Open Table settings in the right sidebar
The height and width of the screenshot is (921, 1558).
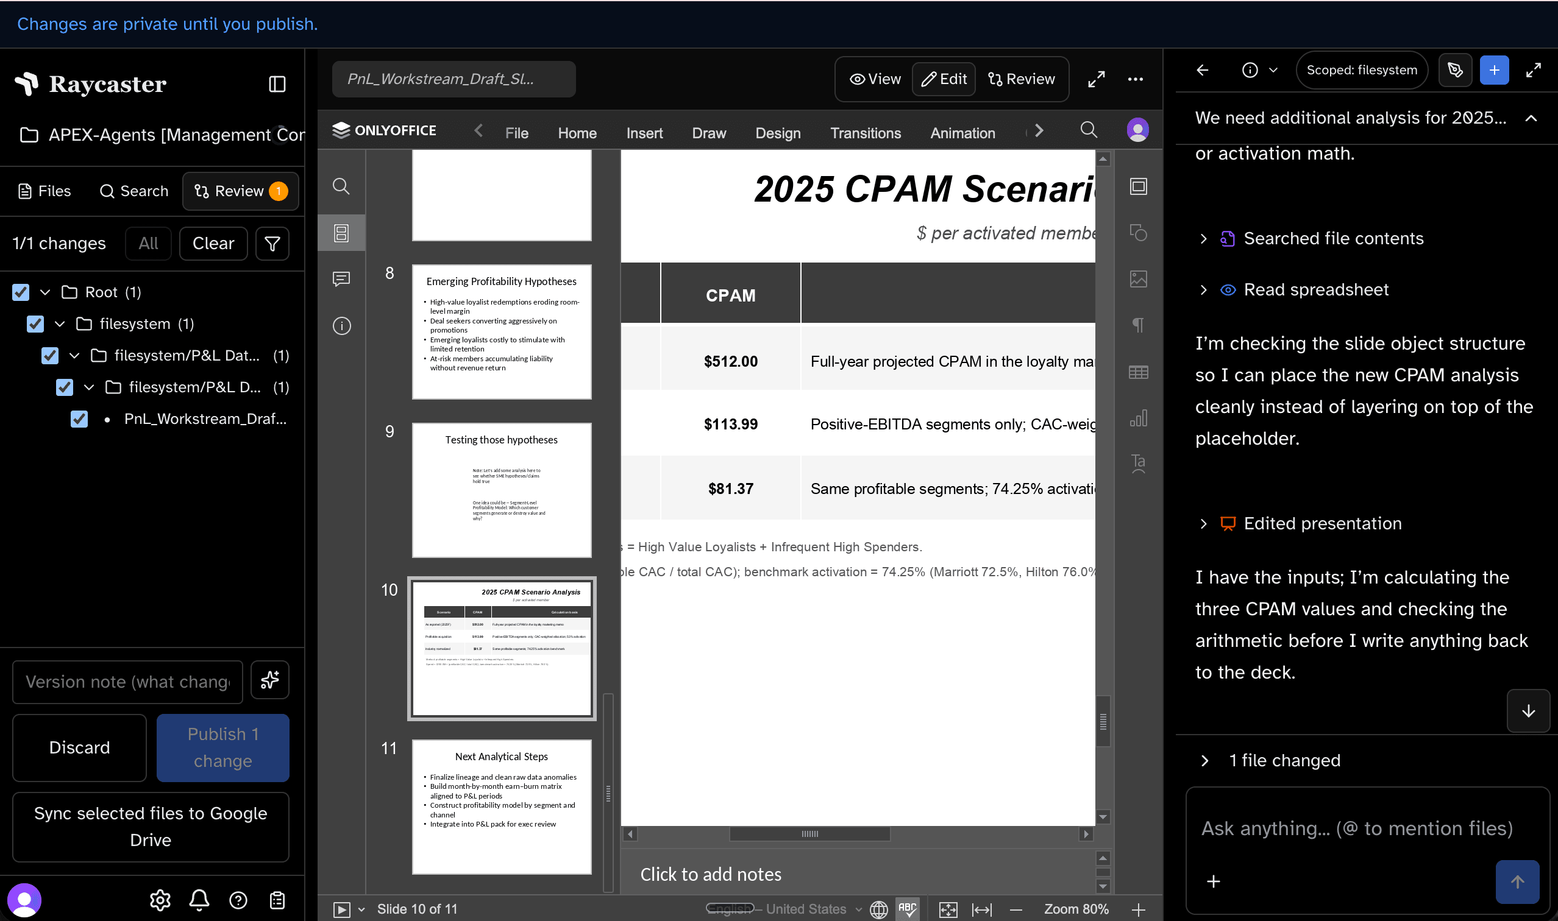tap(1138, 371)
